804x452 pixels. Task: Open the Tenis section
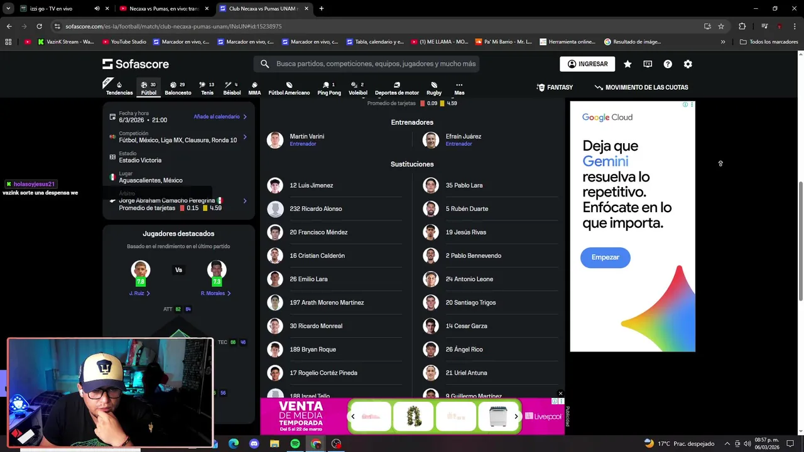pyautogui.click(x=207, y=88)
